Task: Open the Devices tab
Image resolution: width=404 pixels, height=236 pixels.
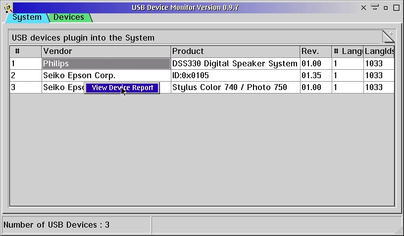Action: (x=69, y=17)
